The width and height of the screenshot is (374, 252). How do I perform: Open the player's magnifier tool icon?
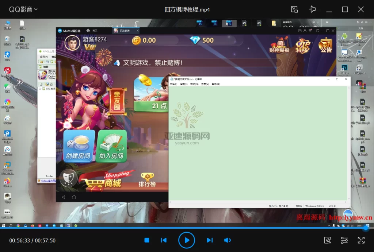coord(328,240)
